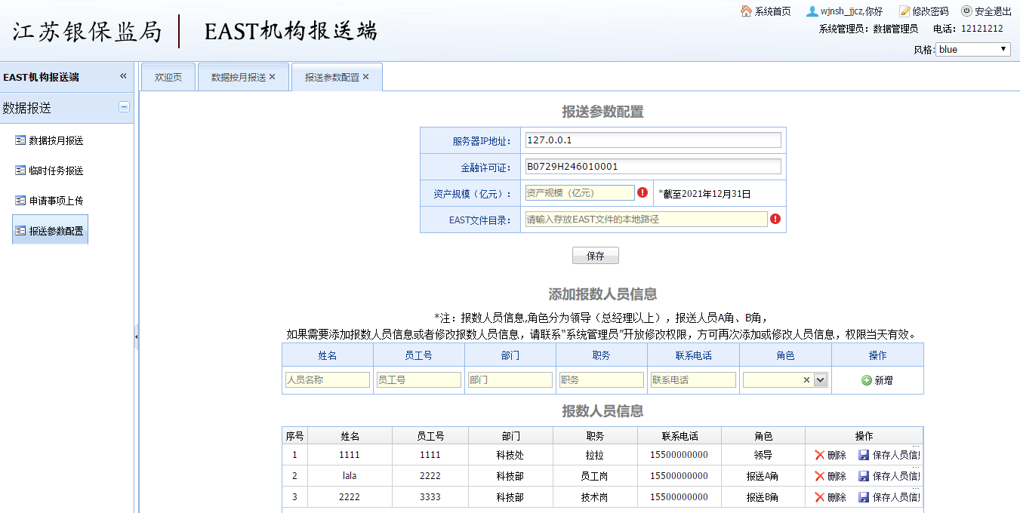Log out using the 安全退出 icon
Image resolution: width=1020 pixels, height=513 pixels.
[x=966, y=11]
